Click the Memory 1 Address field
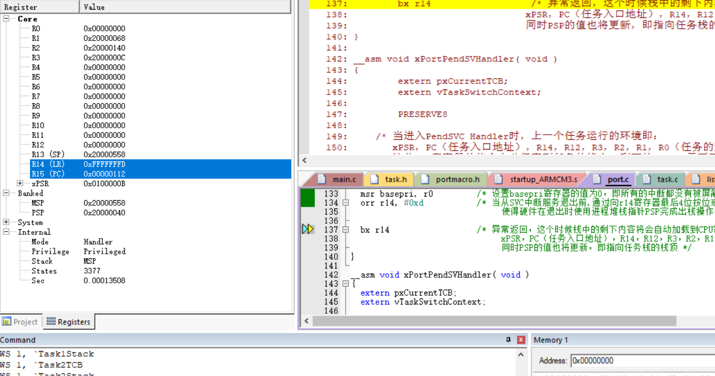Viewport: 715px width, 376px height. (x=642, y=361)
